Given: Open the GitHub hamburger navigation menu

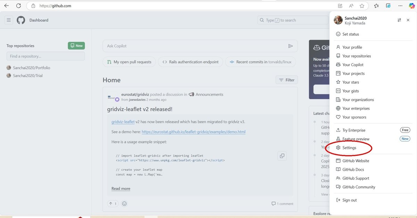Looking at the screenshot, I should click(x=9, y=20).
